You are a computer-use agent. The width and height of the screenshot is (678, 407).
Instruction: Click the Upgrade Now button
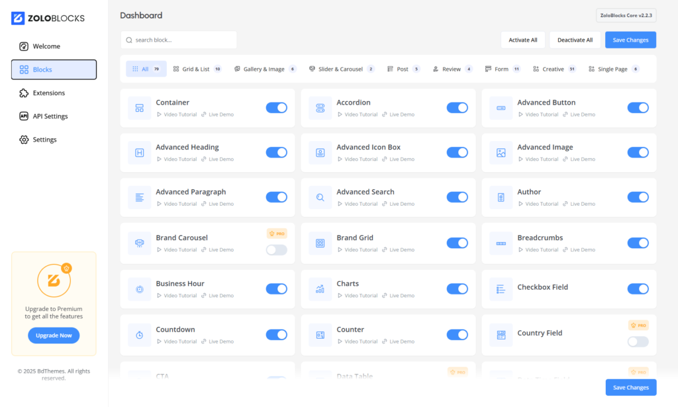tap(54, 336)
